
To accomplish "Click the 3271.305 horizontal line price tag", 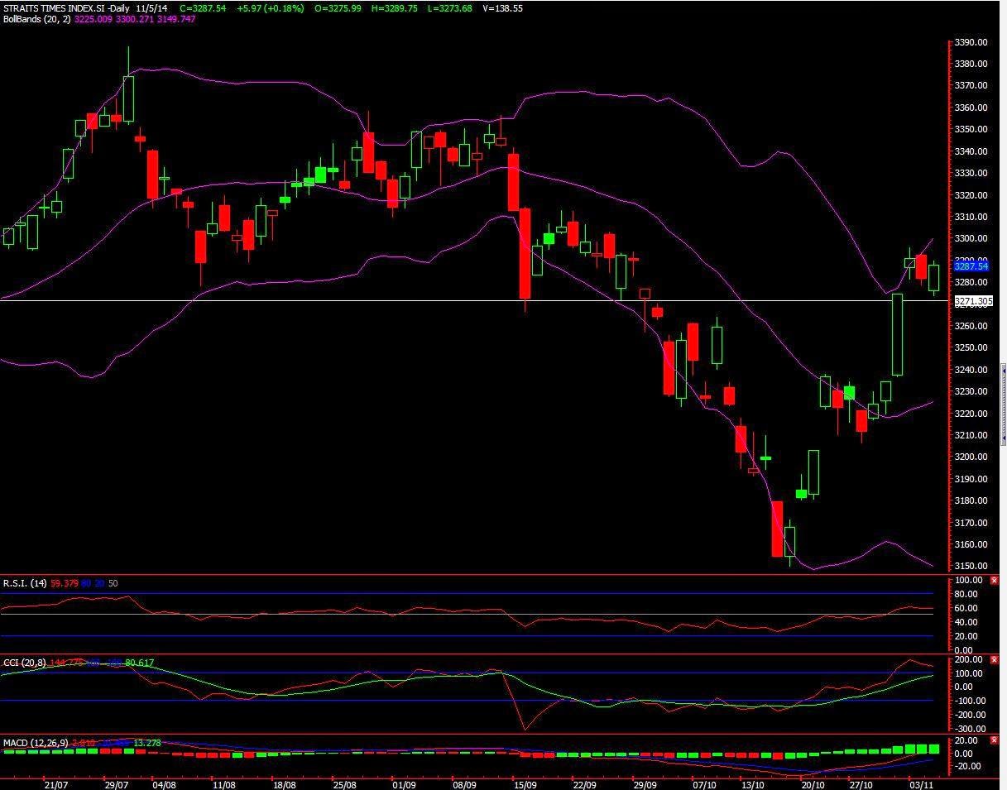I will pyautogui.click(x=973, y=302).
